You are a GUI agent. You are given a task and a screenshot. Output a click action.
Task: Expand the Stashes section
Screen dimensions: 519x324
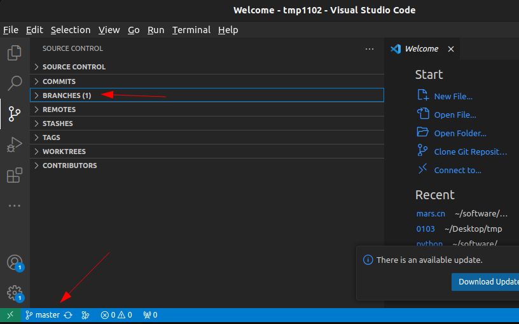pos(57,123)
